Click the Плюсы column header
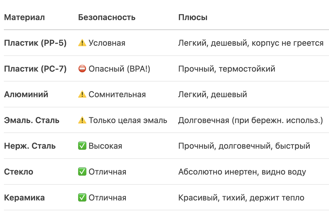This screenshot has width=329, height=212. (193, 17)
